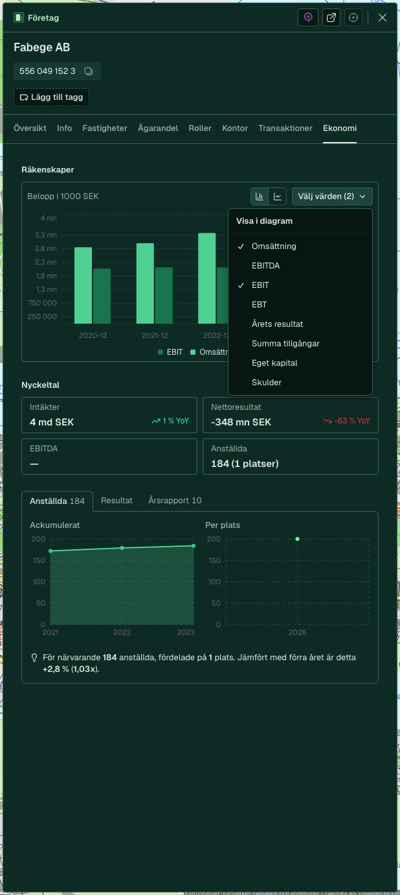Uncheck EBIT in diagram list
Screen dimensions: 400x895
click(x=300, y=285)
